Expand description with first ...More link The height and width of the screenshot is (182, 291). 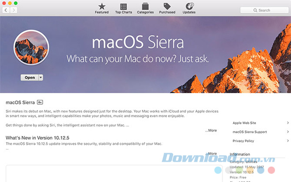211,130
